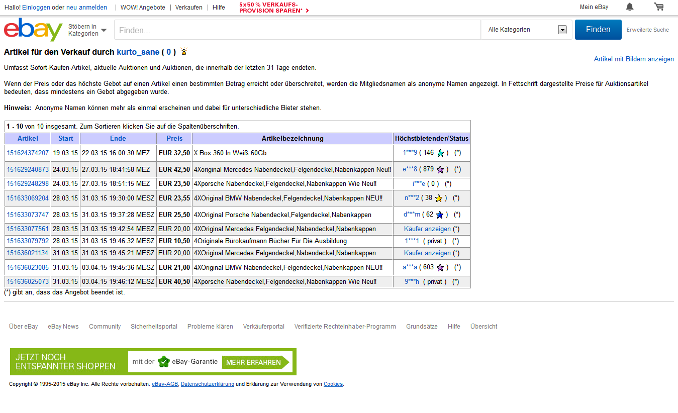678x413 pixels.
Task: Sort by the Start column header
Action: point(65,138)
